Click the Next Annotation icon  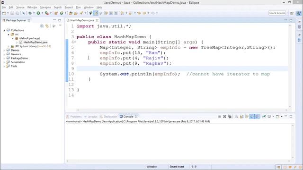pos(122,13)
